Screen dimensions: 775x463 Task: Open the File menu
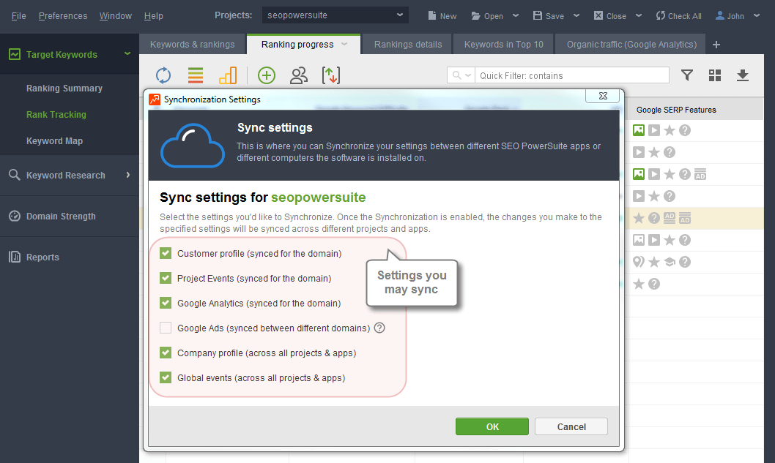(x=19, y=16)
